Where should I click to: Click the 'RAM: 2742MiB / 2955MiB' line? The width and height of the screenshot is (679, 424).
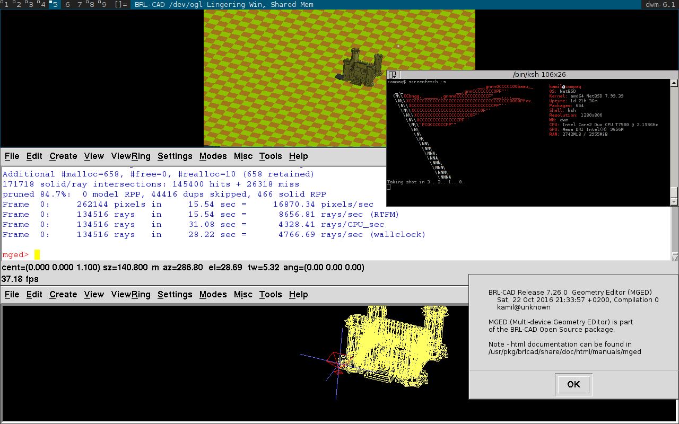tap(578, 134)
